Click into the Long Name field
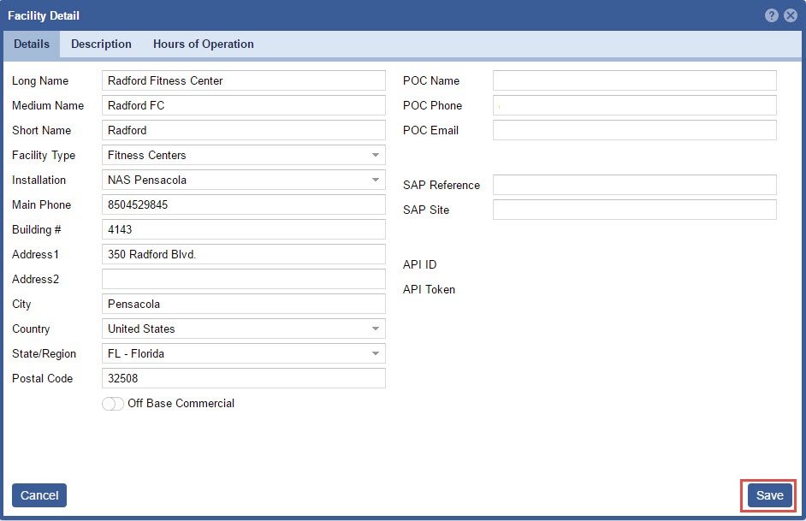The width and height of the screenshot is (806, 521). pos(243,81)
